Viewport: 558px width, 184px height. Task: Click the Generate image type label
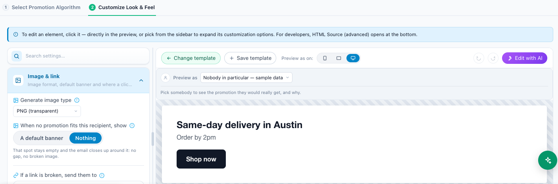coord(46,100)
